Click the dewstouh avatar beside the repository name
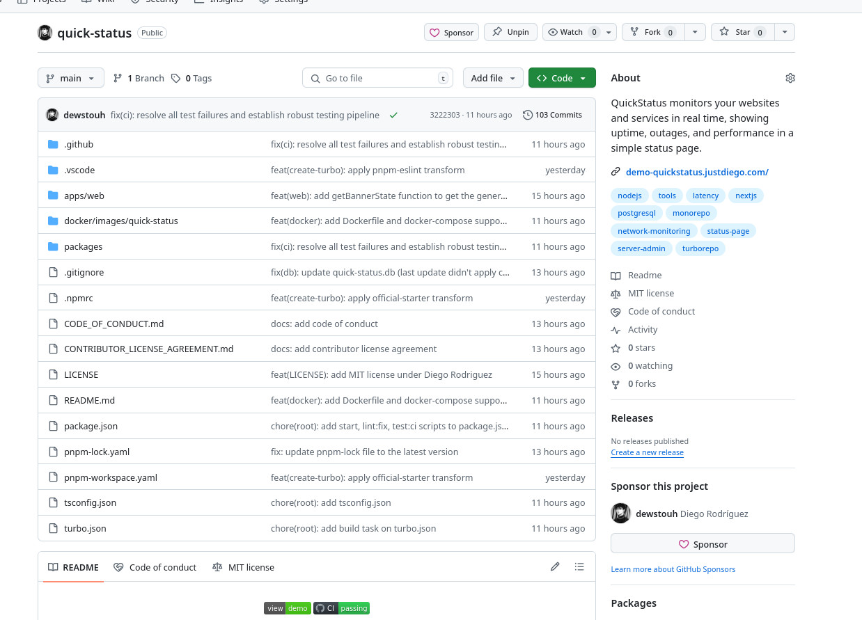 point(45,33)
